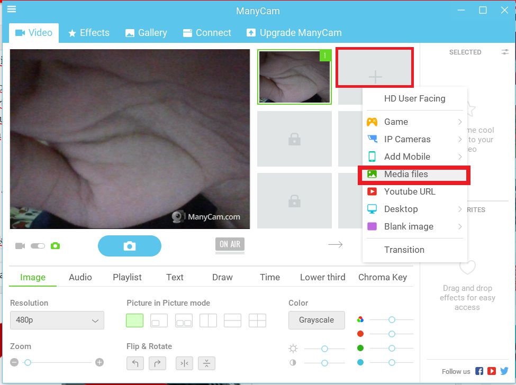The image size is (516, 385).
Task: Select the active webcam thumbnail preset 1
Action: point(295,77)
